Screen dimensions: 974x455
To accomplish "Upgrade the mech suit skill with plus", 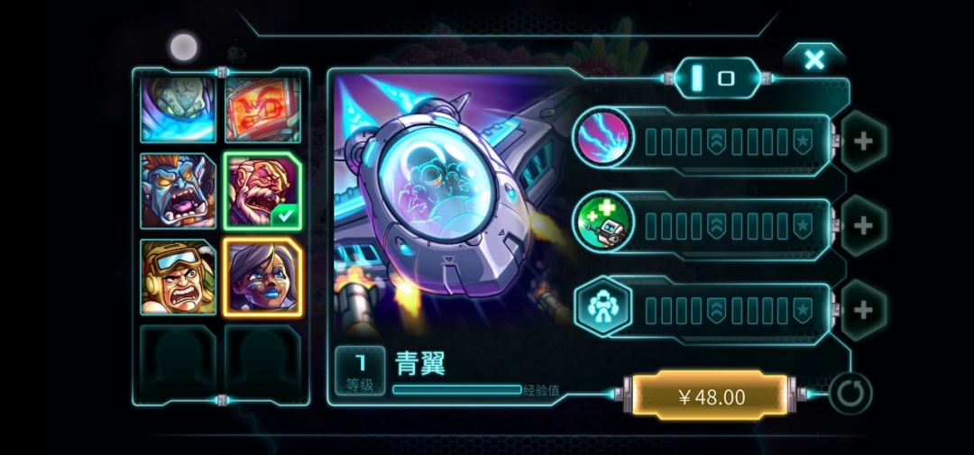I will (x=863, y=310).
